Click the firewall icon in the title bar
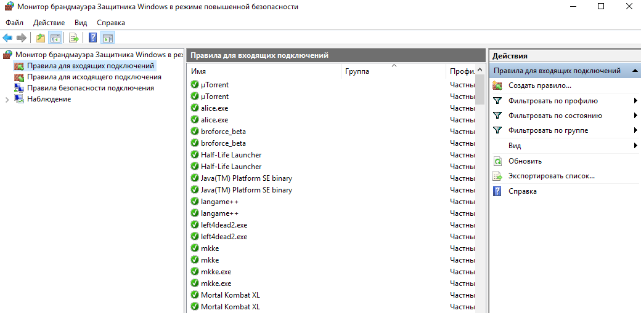 click(x=9, y=7)
